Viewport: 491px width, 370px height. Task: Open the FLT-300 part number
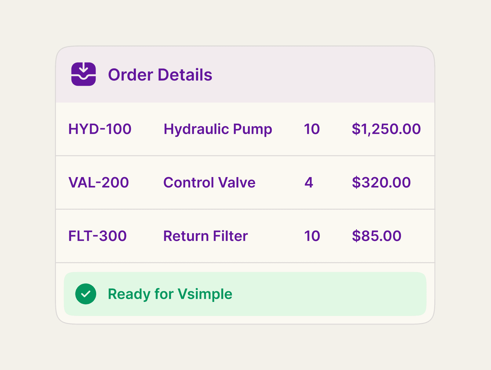click(x=97, y=236)
